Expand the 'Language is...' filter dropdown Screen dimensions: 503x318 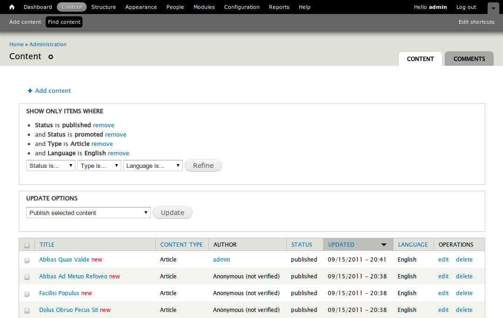tap(153, 166)
